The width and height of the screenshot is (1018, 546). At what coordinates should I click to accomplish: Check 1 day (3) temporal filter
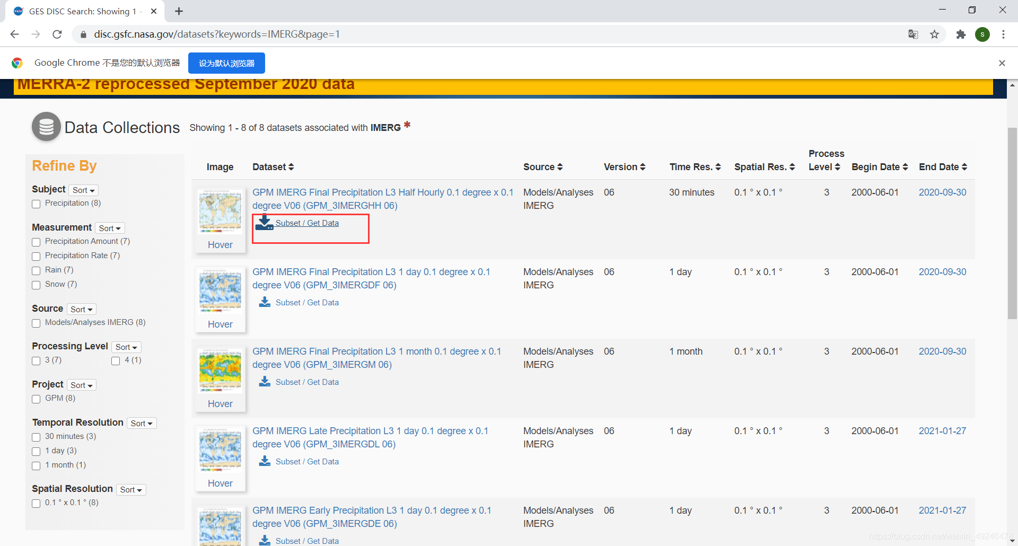[36, 451]
